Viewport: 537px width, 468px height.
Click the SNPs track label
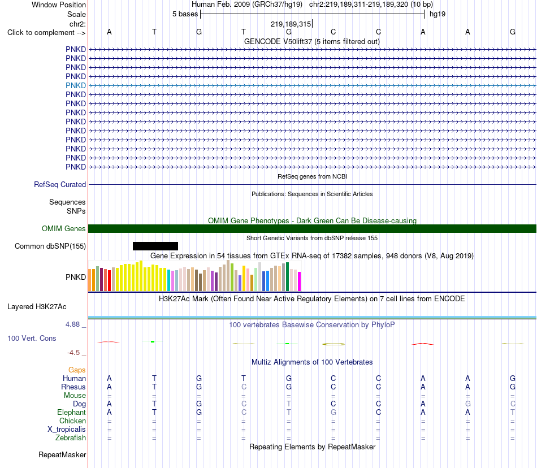[x=76, y=211]
